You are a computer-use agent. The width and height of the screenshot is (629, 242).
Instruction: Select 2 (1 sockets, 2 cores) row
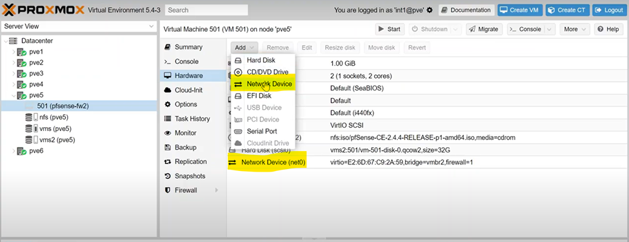426,76
